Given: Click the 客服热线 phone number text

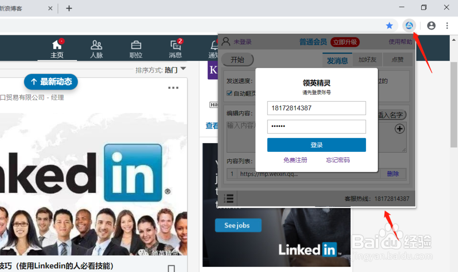Looking at the screenshot, I should (392, 199).
